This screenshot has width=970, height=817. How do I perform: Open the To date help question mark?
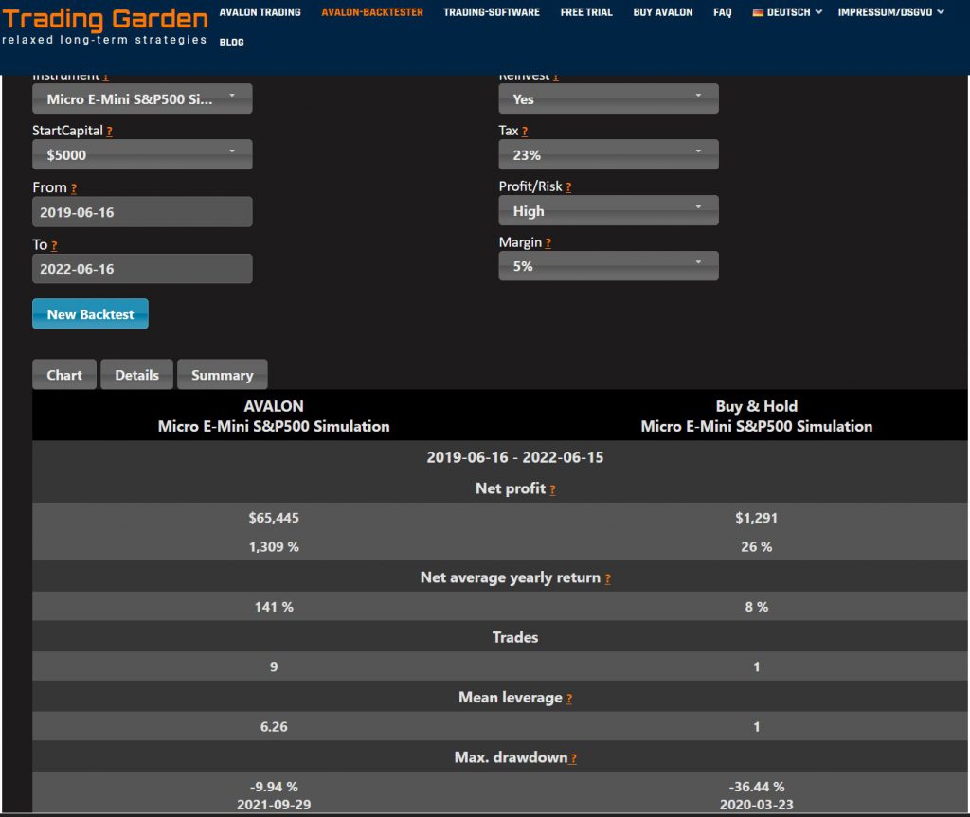coord(54,245)
